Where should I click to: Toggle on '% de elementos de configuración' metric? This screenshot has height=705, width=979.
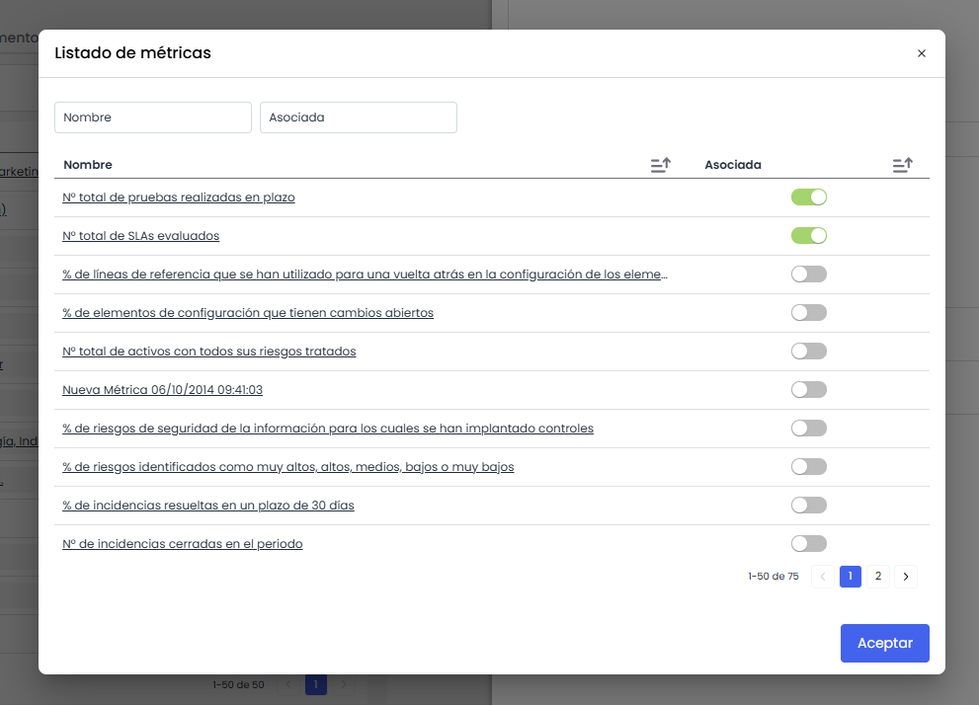click(808, 313)
